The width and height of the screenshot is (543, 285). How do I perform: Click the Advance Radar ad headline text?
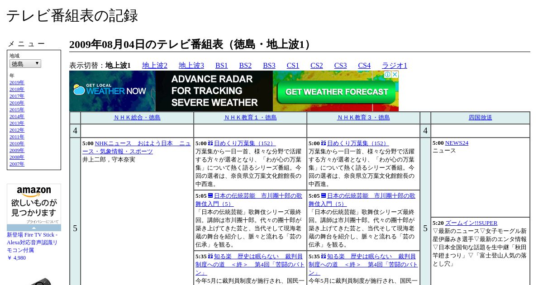click(x=214, y=91)
